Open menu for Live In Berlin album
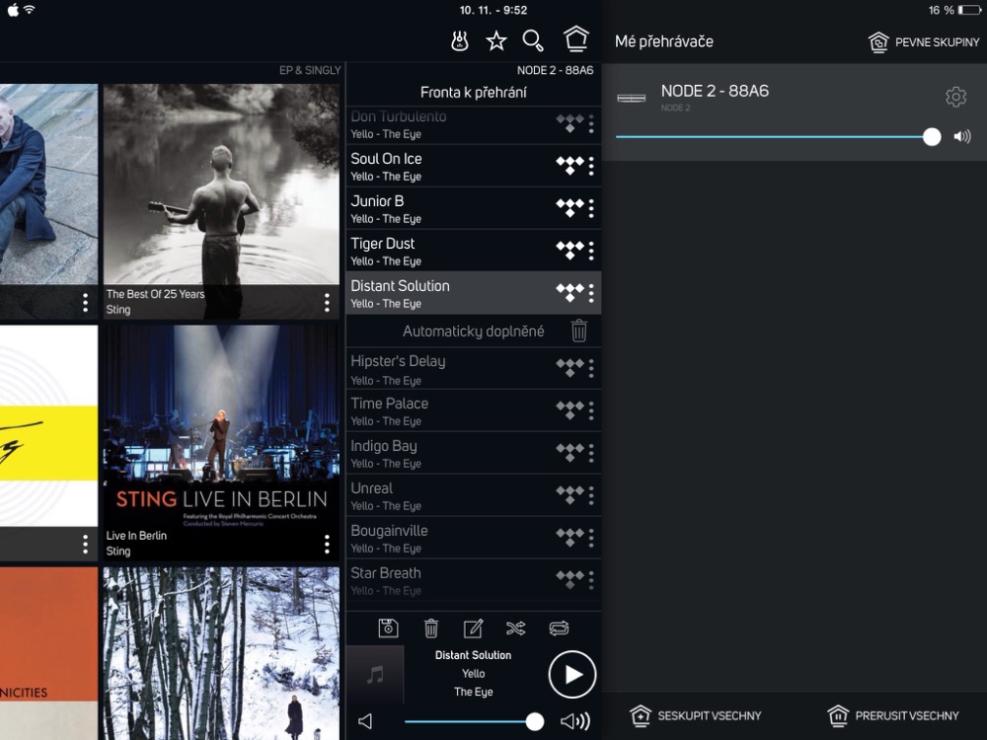This screenshot has height=740, width=987. (x=327, y=545)
